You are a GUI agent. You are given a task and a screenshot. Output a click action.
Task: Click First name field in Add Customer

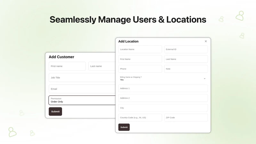coord(67,66)
